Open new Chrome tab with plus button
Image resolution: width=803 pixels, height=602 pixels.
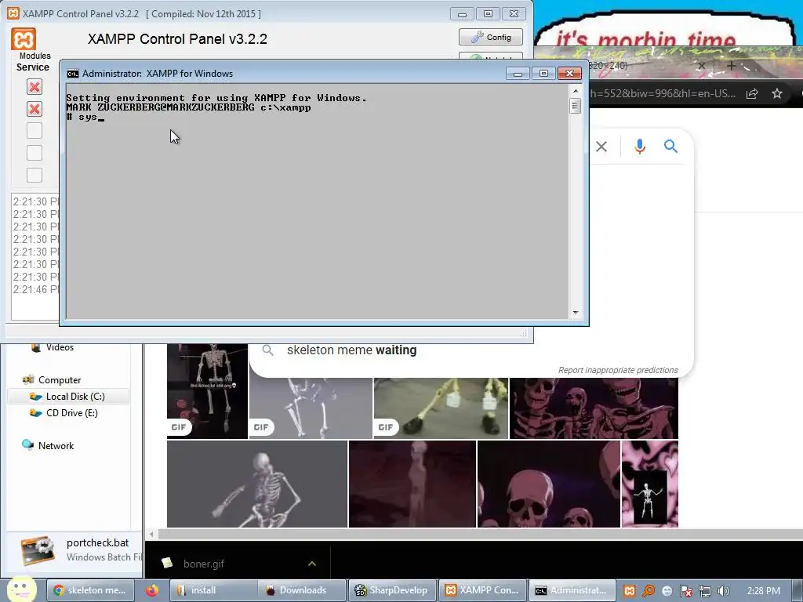pos(732,66)
